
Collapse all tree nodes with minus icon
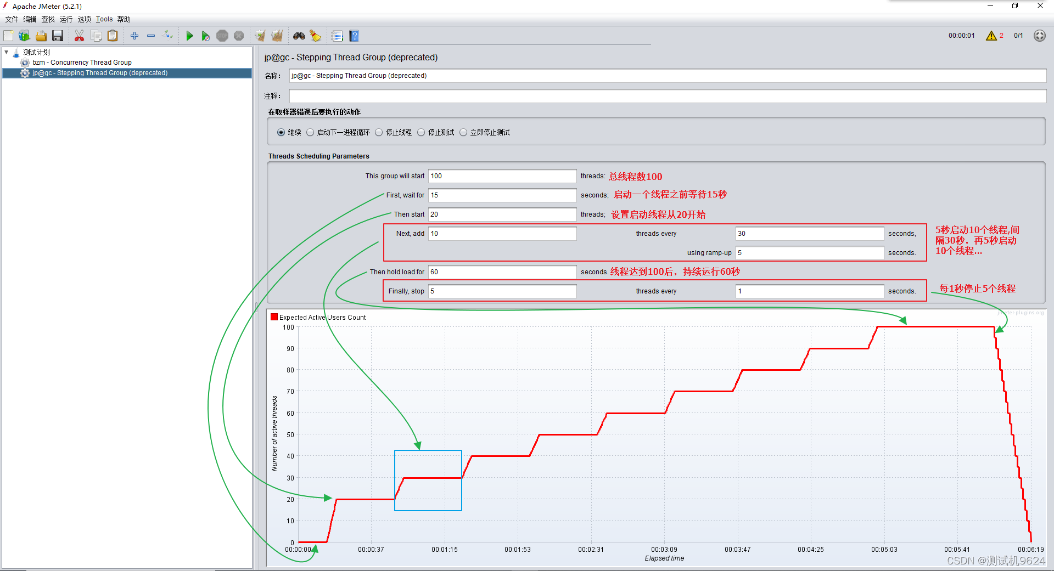tap(151, 36)
